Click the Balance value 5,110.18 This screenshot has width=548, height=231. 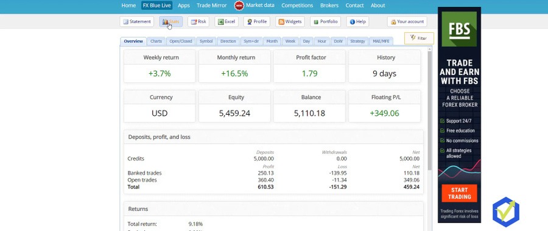click(x=309, y=113)
